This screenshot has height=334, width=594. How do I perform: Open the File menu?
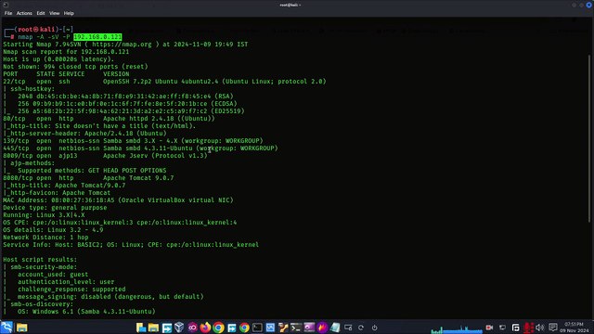click(x=8, y=13)
